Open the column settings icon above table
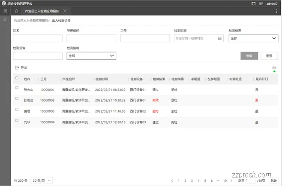The height and width of the screenshot is (186, 282). tap(274, 69)
